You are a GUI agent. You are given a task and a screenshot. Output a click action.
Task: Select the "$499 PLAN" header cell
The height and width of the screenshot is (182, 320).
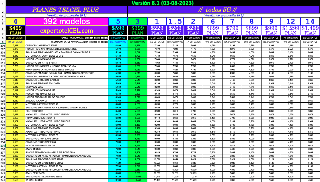(x=15, y=30)
